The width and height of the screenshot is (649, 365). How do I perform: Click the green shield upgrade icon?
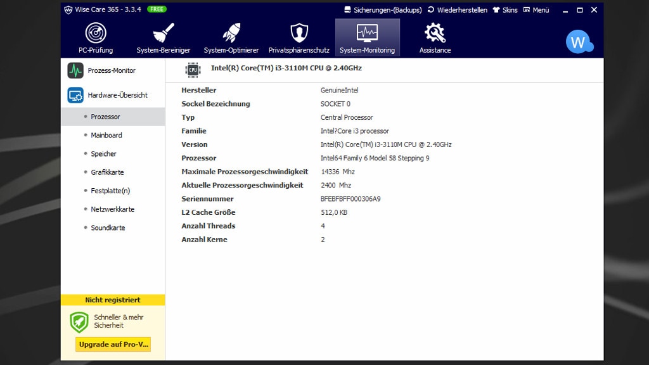click(79, 322)
